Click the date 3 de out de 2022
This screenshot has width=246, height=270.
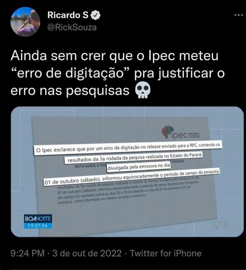pyautogui.click(x=87, y=253)
